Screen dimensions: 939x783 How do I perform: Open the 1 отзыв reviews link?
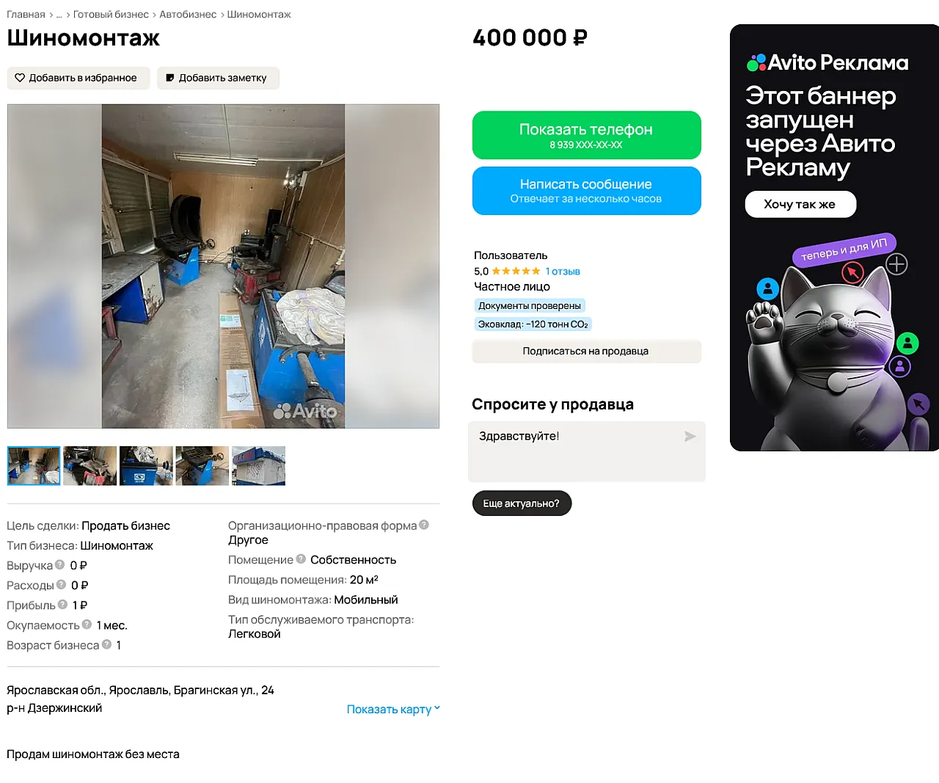click(x=563, y=272)
